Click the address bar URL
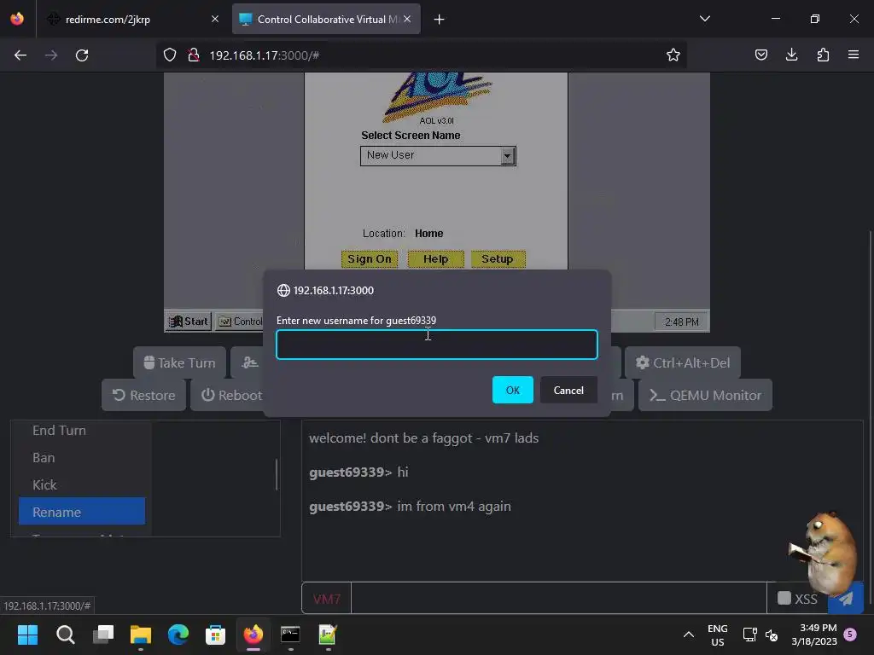Image resolution: width=874 pixels, height=655 pixels. click(265, 55)
